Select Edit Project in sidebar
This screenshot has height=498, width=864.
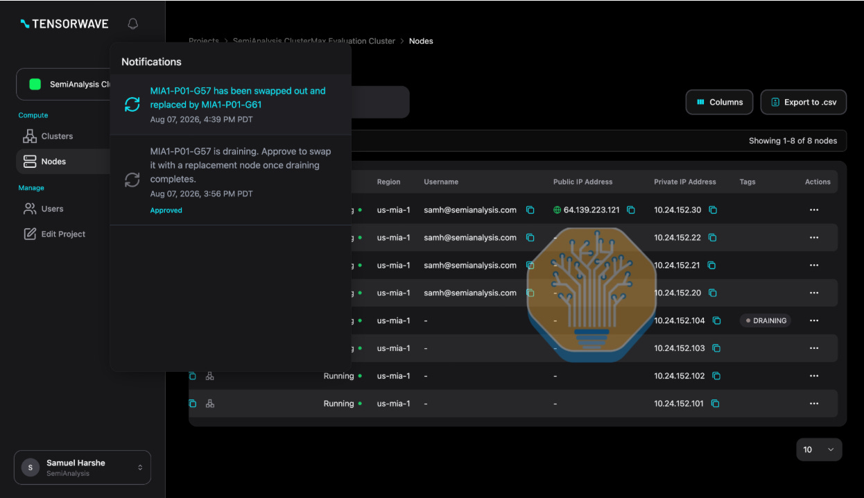tap(62, 234)
